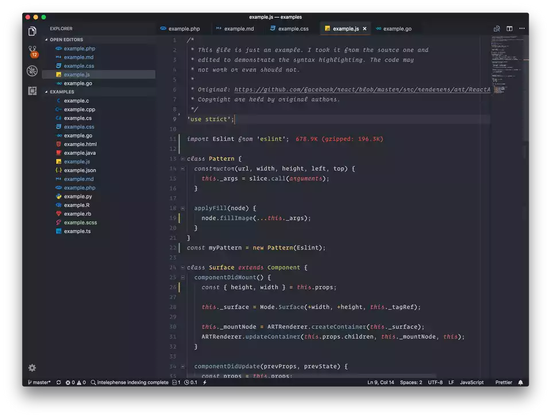Click the clock 0.1 status bar item

(x=191, y=382)
